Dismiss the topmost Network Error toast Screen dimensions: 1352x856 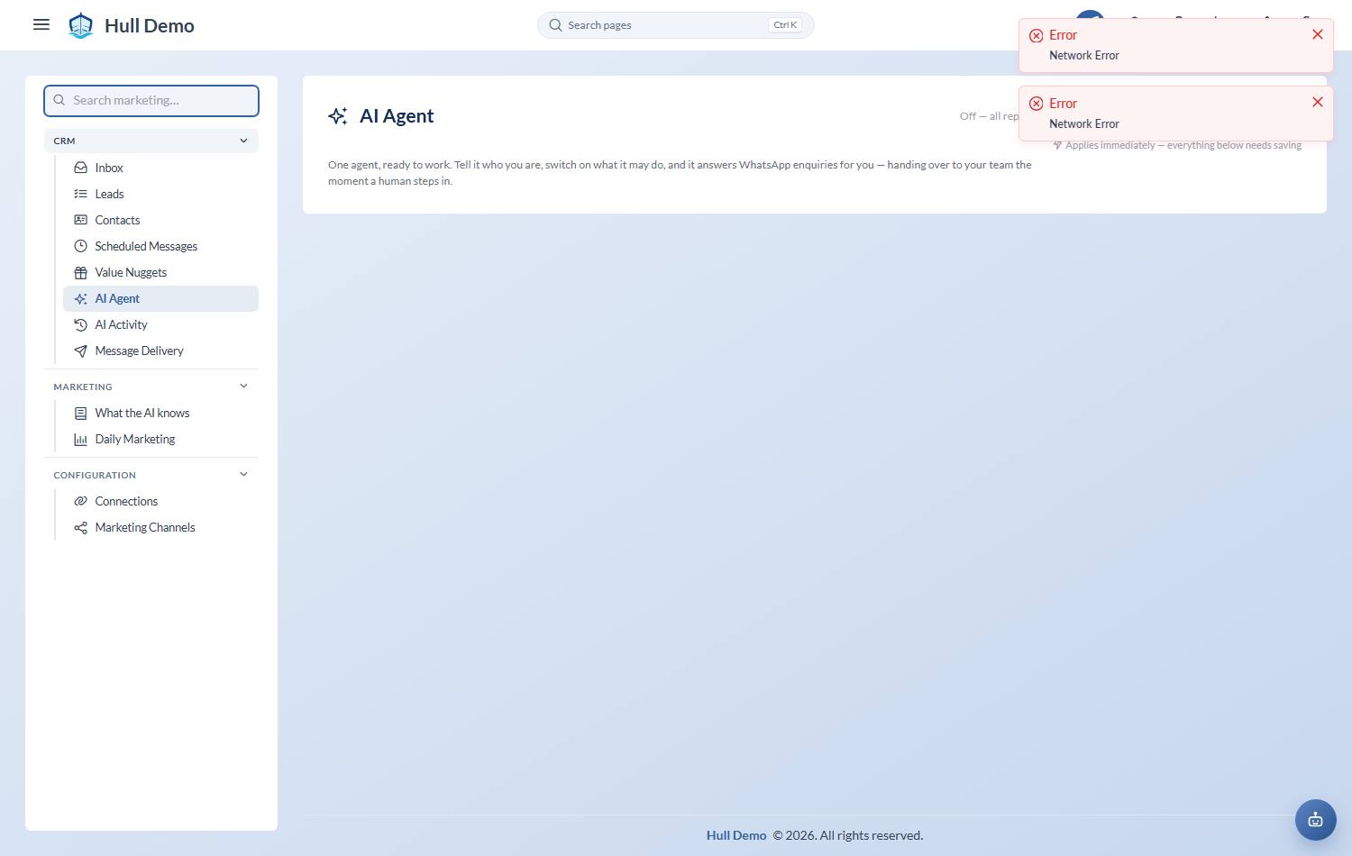coord(1318,34)
